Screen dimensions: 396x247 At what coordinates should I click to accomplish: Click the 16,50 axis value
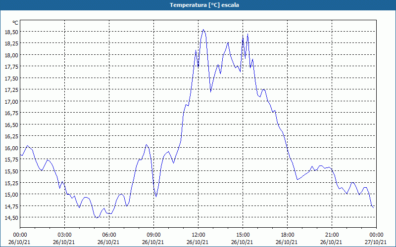[x=11, y=125]
